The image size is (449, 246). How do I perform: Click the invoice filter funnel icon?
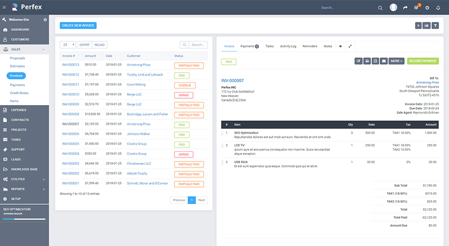(x=435, y=25)
